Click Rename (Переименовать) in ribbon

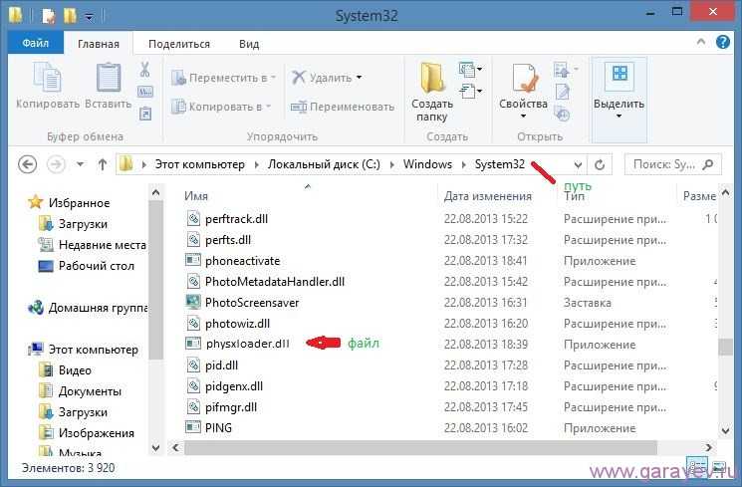pyautogui.click(x=343, y=107)
